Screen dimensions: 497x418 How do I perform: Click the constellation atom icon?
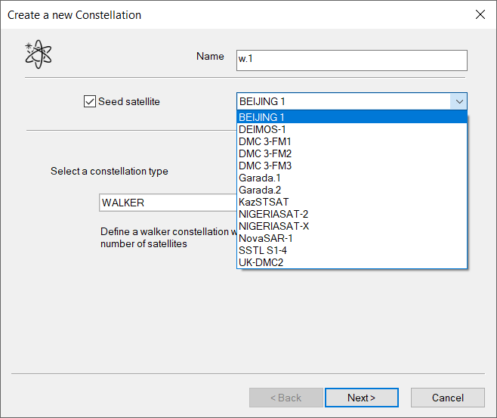39,55
